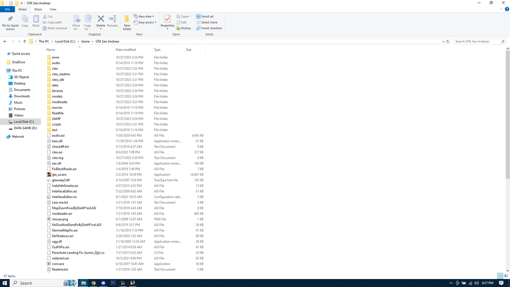Open the recent locations dropdown arrow
This screenshot has width=510, height=287.
pos(19,41)
